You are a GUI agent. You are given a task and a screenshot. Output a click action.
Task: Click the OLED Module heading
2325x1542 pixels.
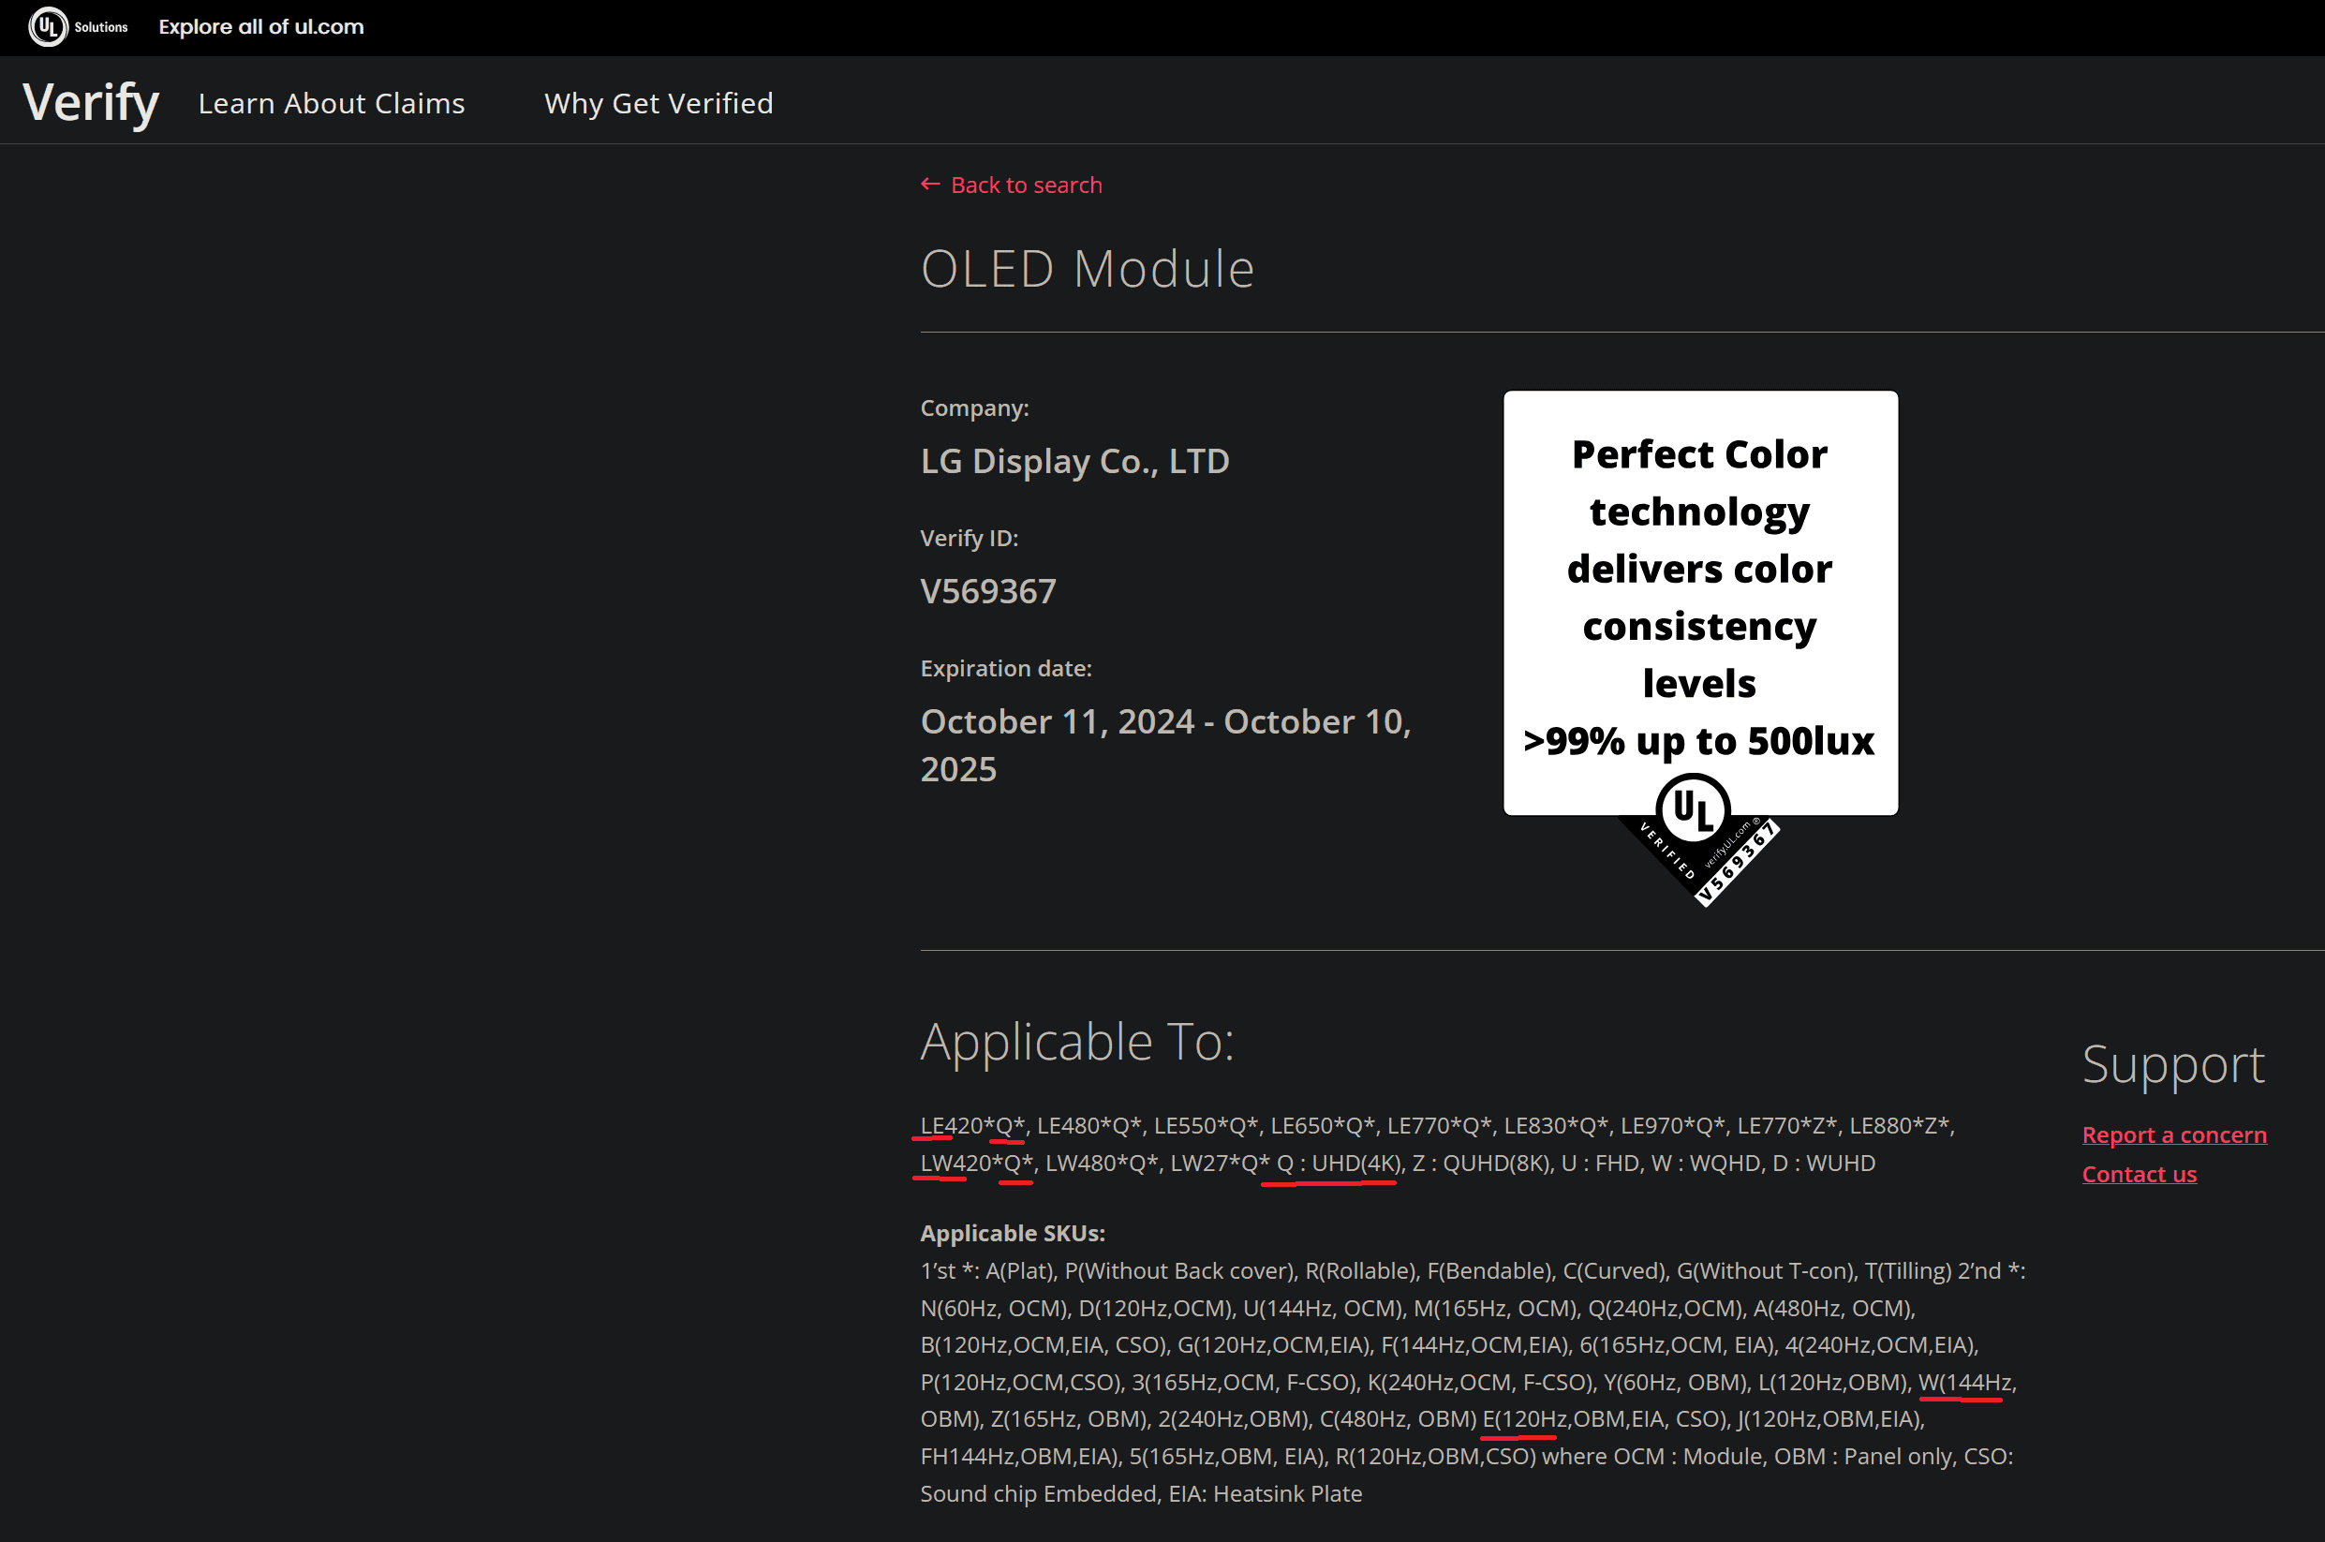coord(1088,269)
